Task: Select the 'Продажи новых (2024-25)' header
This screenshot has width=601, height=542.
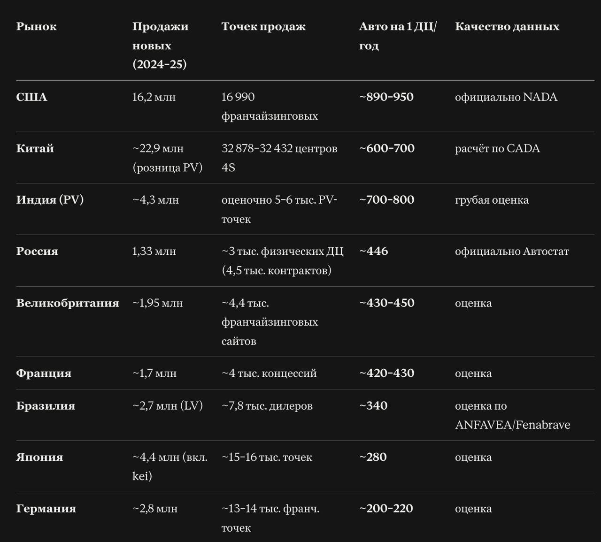Action: 160,45
